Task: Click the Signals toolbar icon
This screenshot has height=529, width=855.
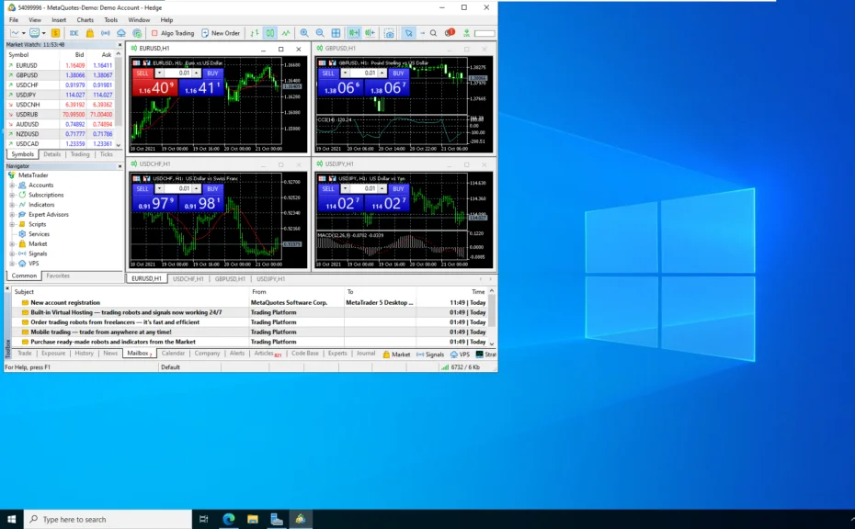Action: pyautogui.click(x=105, y=33)
